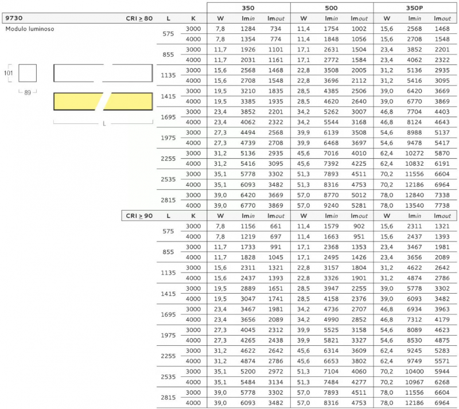
Task: Select the "8770" value under 500
Action: [331, 195]
